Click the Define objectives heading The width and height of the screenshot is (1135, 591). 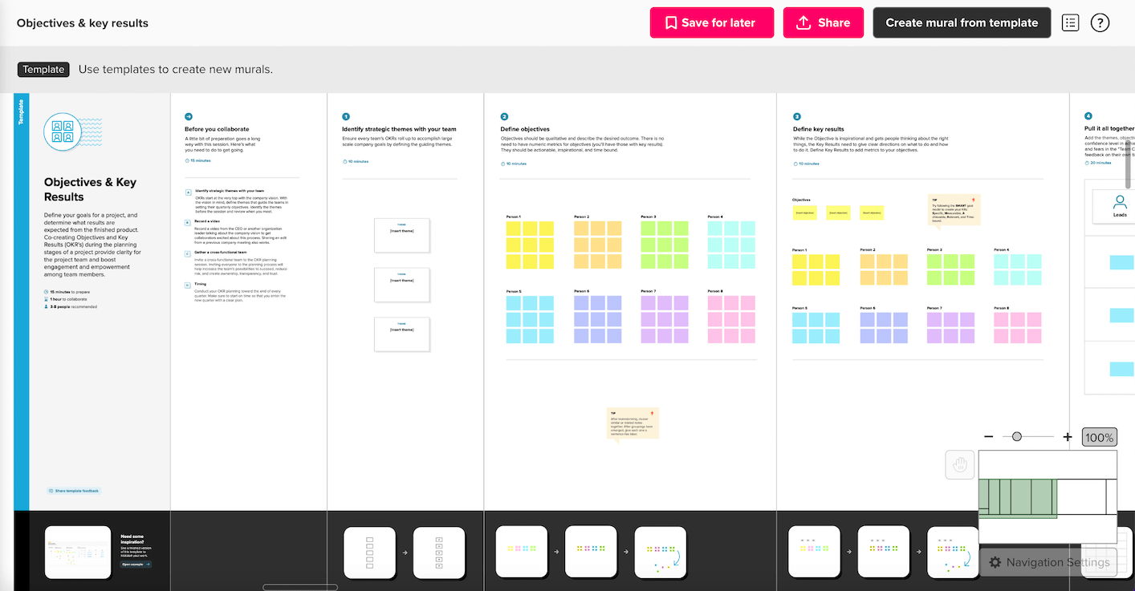pyautogui.click(x=525, y=129)
